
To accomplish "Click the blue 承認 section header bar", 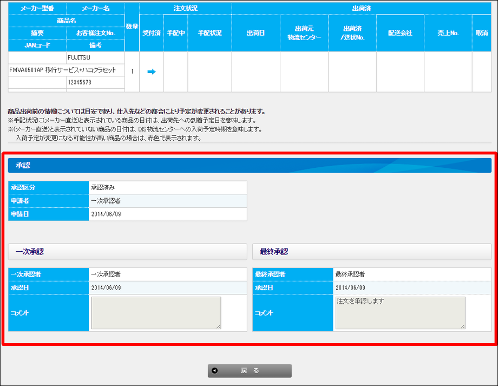I will 250,166.
